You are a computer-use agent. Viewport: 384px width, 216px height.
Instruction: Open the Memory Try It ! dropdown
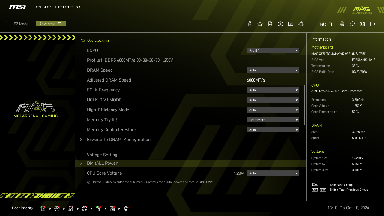click(273, 120)
